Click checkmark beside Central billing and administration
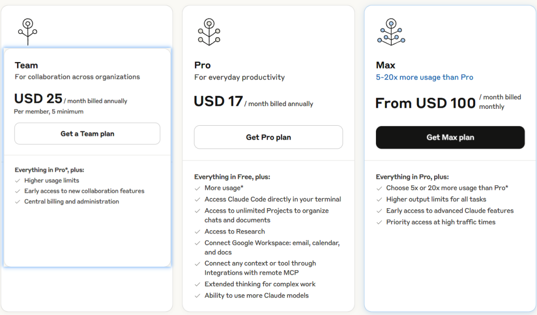This screenshot has height=315, width=537. 18,202
